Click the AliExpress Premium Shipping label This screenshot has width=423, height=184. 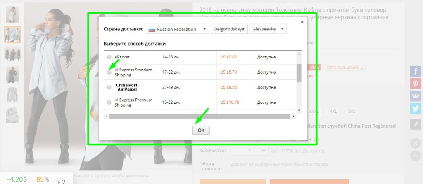[x=133, y=102]
